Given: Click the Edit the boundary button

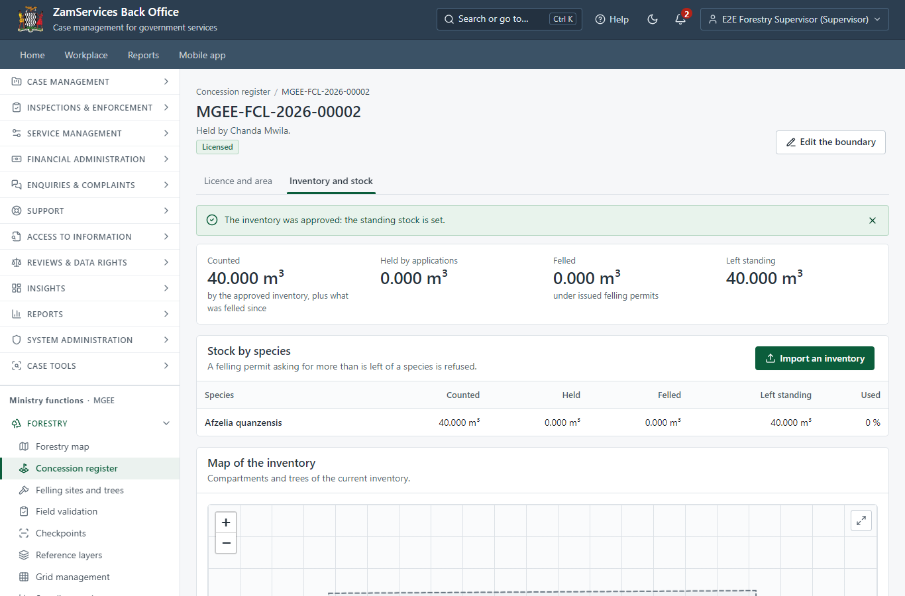Looking at the screenshot, I should click(831, 142).
